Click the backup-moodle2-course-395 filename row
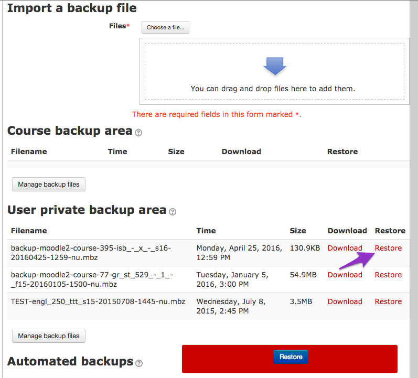418x378 pixels. tap(208, 253)
